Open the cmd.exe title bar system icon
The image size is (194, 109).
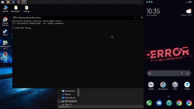(15, 18)
